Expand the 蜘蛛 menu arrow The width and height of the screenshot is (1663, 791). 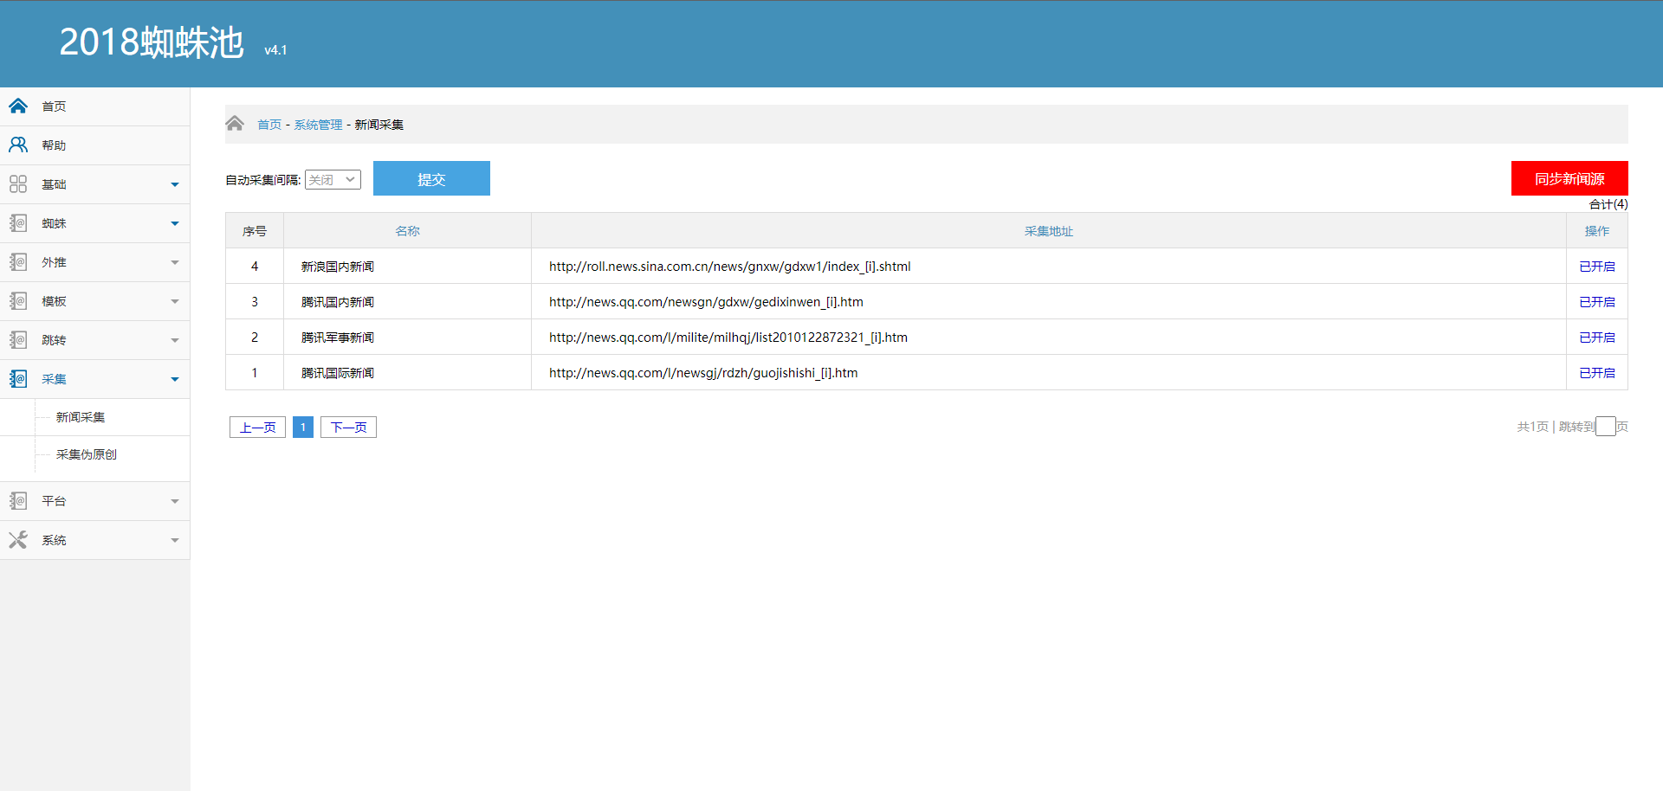(175, 223)
